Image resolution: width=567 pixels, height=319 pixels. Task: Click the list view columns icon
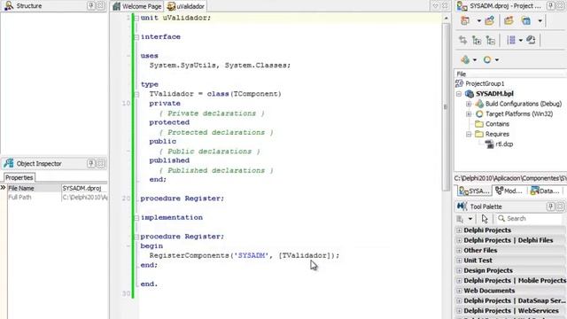click(x=511, y=40)
